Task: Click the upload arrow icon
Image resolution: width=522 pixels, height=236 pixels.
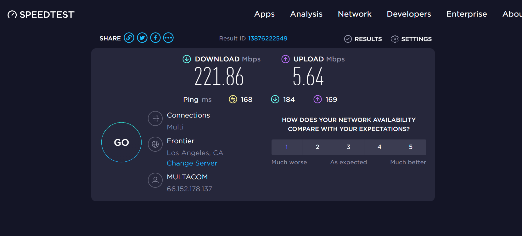Action: click(x=285, y=59)
